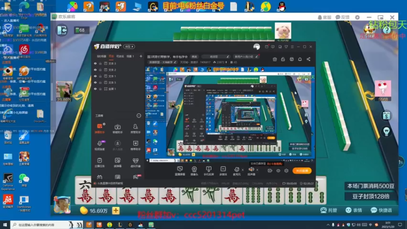Open the mail icon in streaming app title bar

[x=267, y=47]
